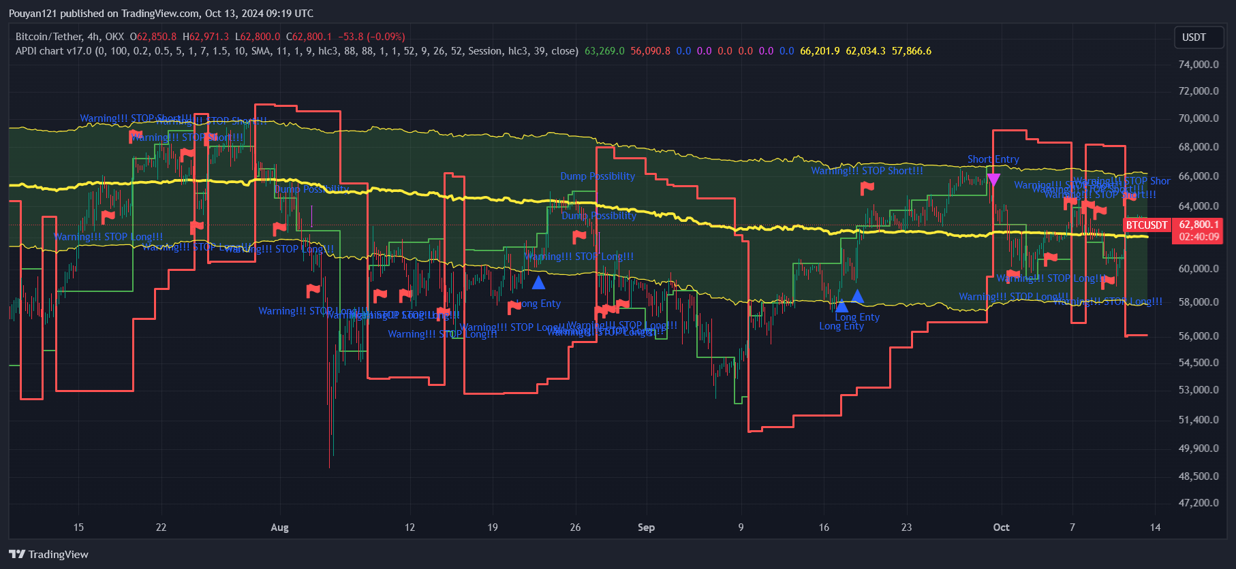Click the current price label 62,800.1
The width and height of the screenshot is (1236, 569).
pyautogui.click(x=1199, y=225)
